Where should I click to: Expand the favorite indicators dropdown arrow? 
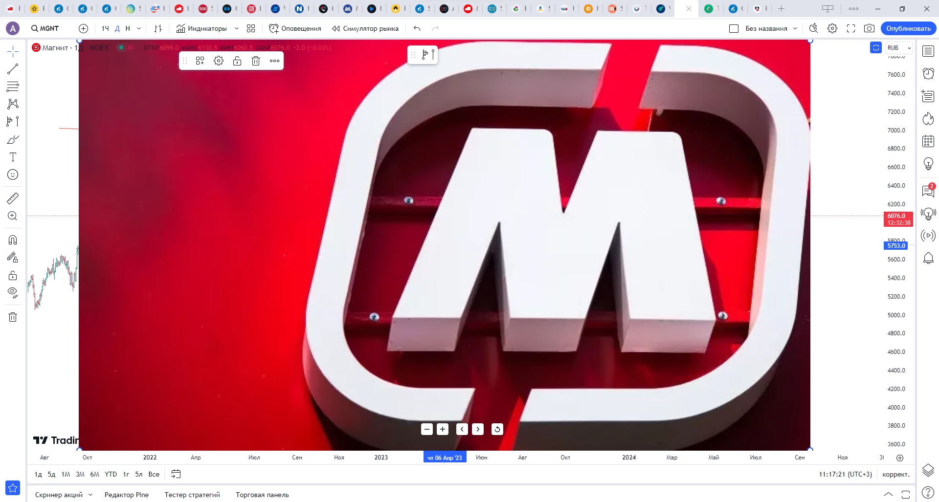(237, 28)
